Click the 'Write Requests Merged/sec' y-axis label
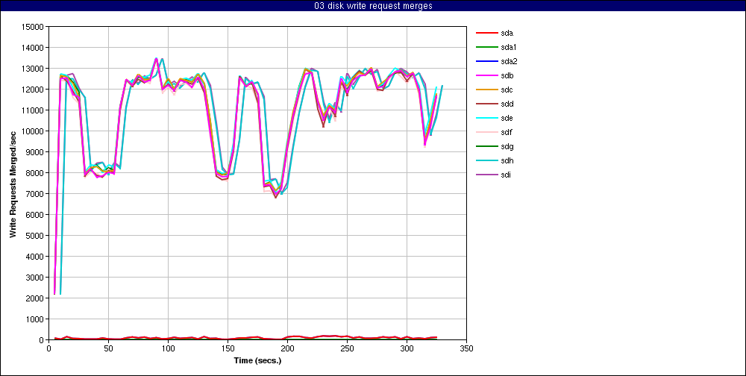Screen dimensions: 746x376 (x=13, y=184)
